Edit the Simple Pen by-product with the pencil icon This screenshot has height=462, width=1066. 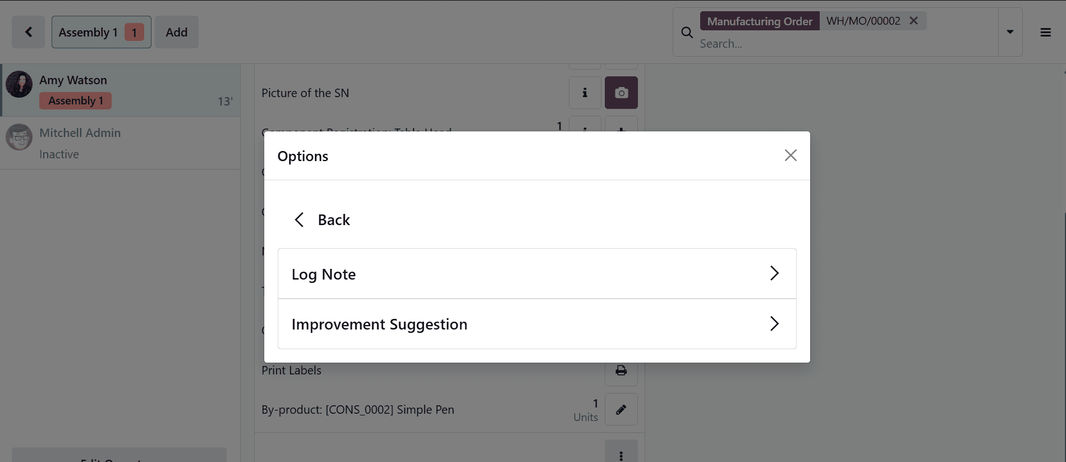pos(621,409)
